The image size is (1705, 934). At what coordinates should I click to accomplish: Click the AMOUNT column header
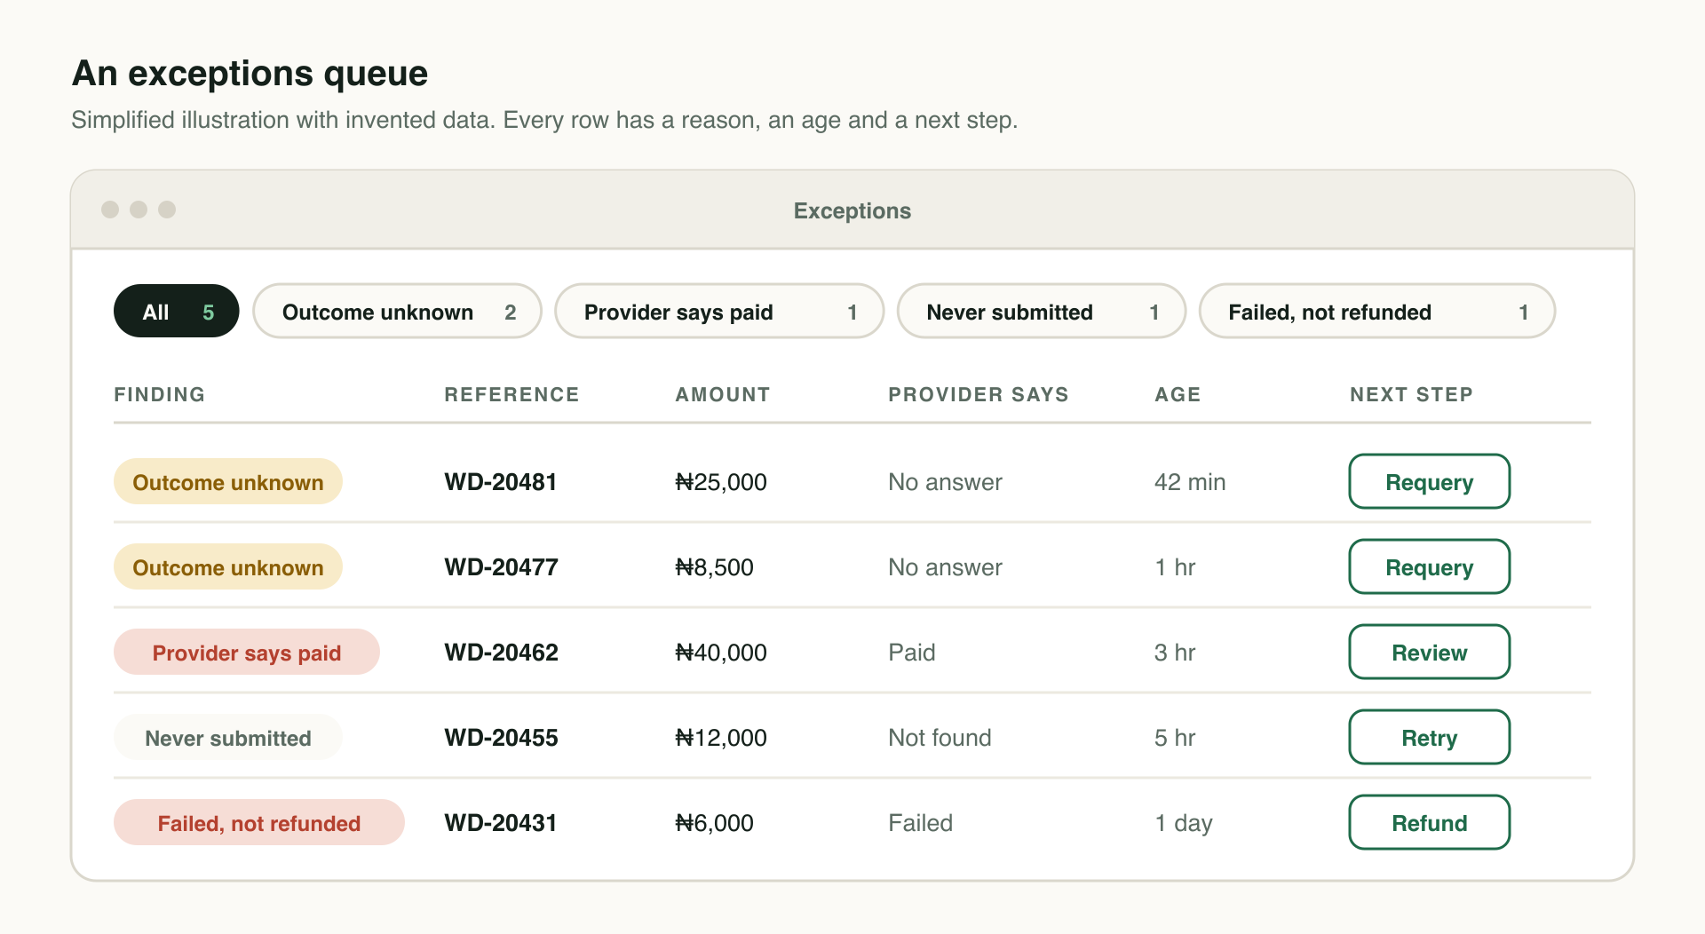(x=723, y=395)
